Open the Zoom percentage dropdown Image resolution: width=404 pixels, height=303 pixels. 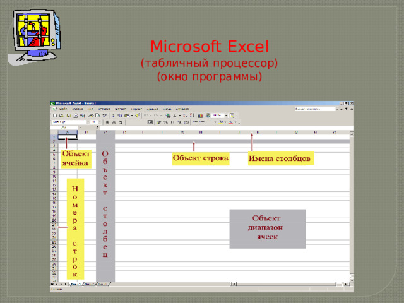pyautogui.click(x=226, y=116)
